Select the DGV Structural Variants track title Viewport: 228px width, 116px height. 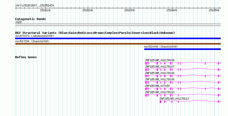pos(95,33)
